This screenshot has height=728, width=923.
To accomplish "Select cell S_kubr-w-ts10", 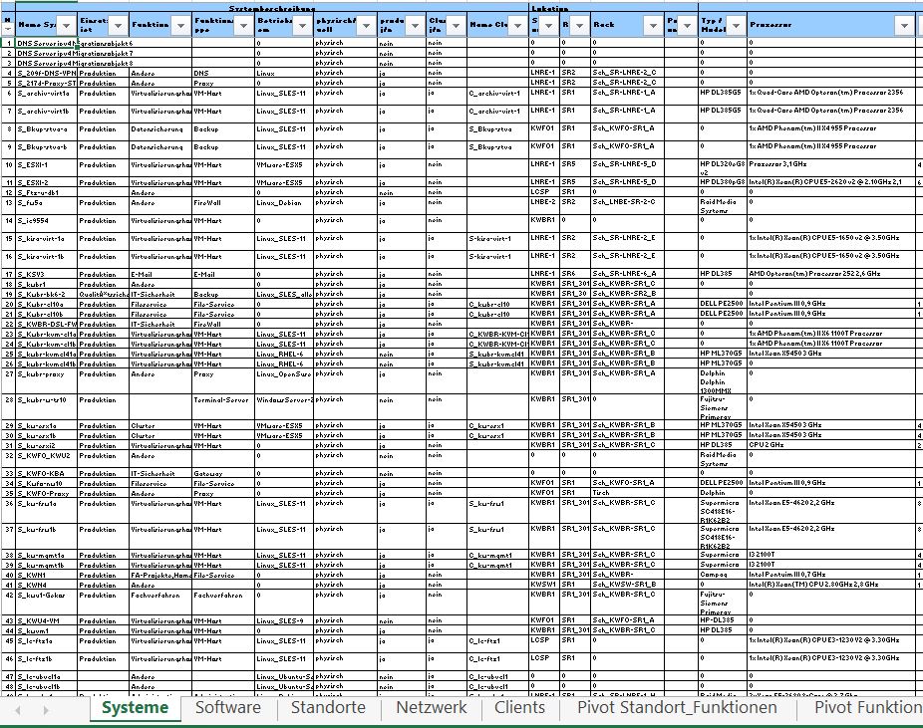I will (x=47, y=407).
